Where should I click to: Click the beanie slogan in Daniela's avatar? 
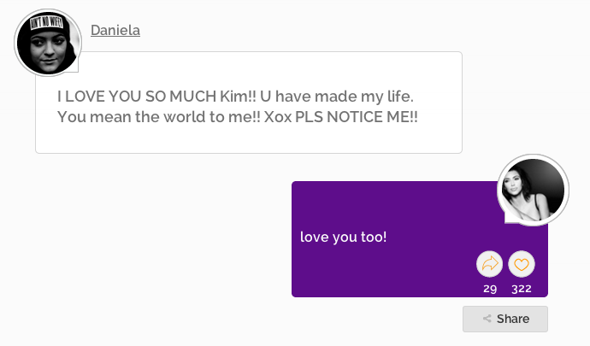click(46, 23)
